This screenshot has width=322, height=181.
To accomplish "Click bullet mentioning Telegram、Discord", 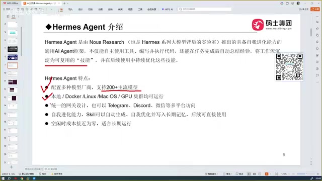I will pos(123,106).
